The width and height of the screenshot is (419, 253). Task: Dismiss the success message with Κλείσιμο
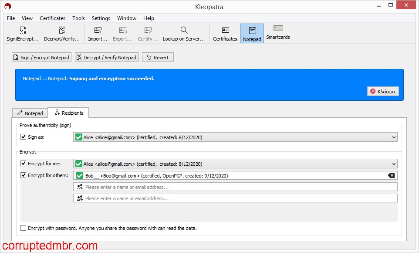(x=383, y=91)
